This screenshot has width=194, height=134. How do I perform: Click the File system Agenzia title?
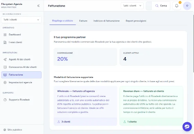tap(12, 4)
